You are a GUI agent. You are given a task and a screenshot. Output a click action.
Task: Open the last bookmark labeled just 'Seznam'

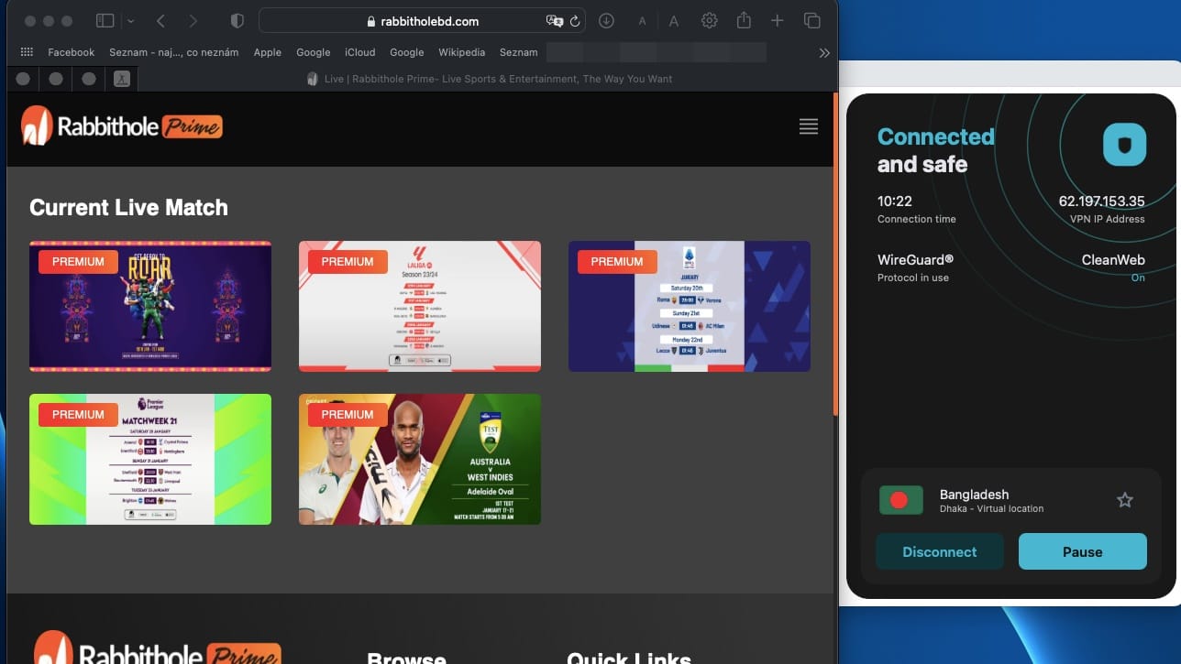(x=519, y=52)
